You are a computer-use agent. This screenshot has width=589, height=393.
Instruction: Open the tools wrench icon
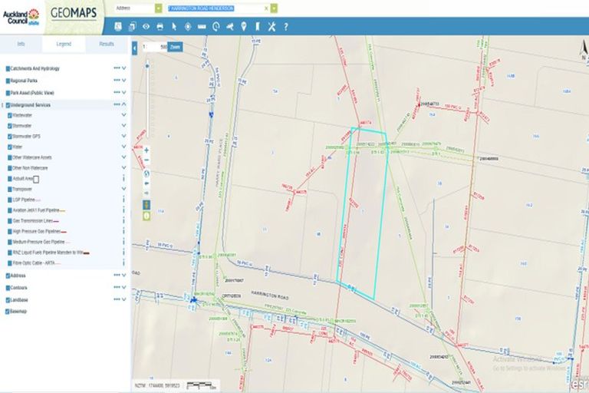click(271, 26)
